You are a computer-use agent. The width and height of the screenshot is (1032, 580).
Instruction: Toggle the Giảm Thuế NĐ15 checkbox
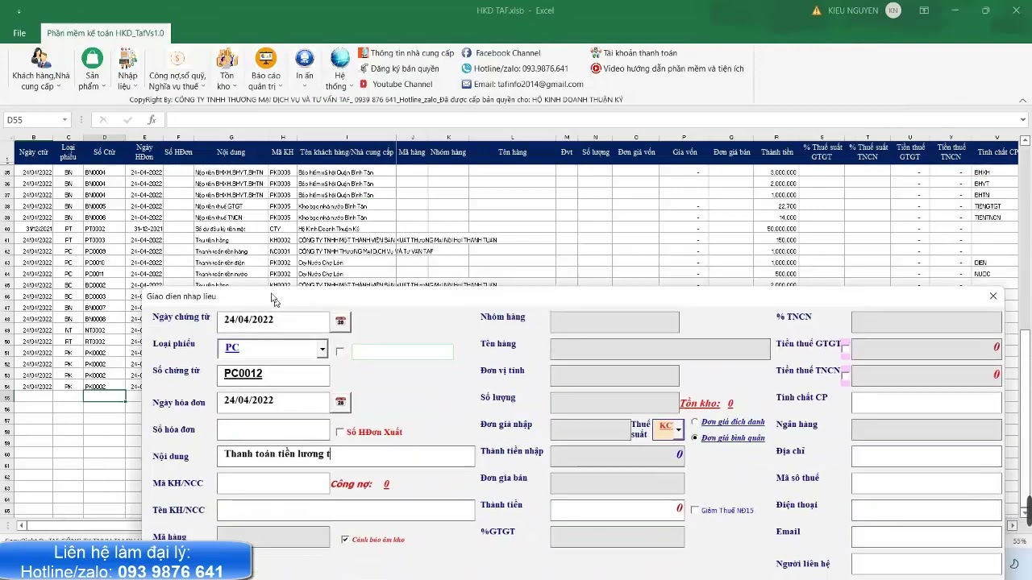(x=695, y=510)
